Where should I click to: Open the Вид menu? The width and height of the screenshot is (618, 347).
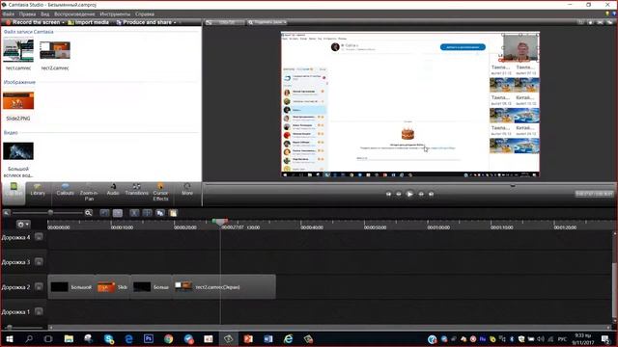click(45, 13)
